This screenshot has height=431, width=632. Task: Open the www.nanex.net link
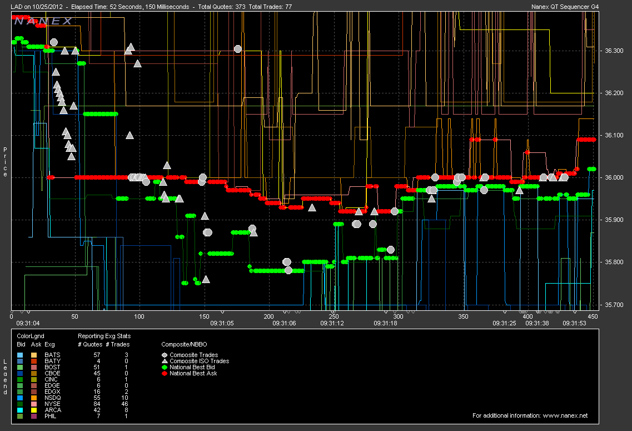pyautogui.click(x=565, y=415)
